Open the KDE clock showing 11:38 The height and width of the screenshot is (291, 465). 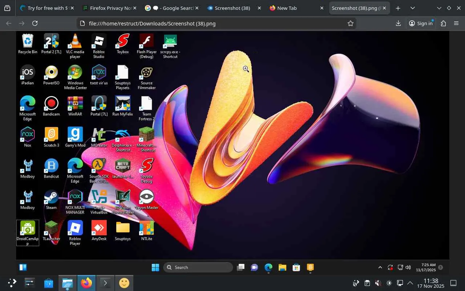tap(431, 283)
